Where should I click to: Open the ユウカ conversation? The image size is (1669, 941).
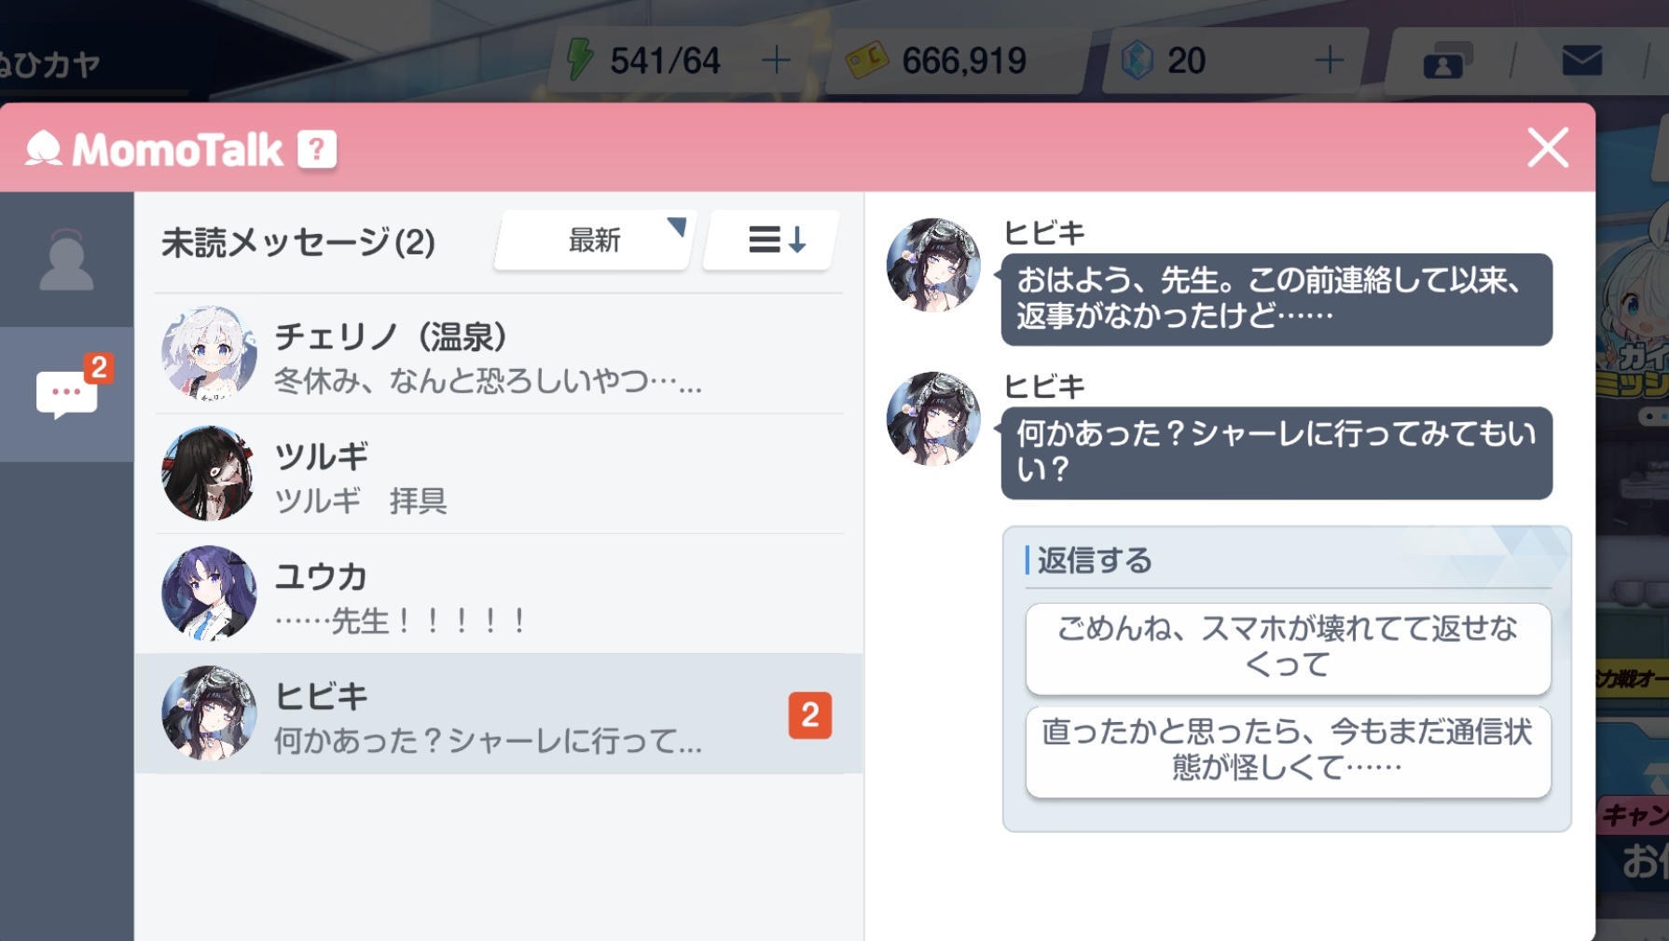500,593
